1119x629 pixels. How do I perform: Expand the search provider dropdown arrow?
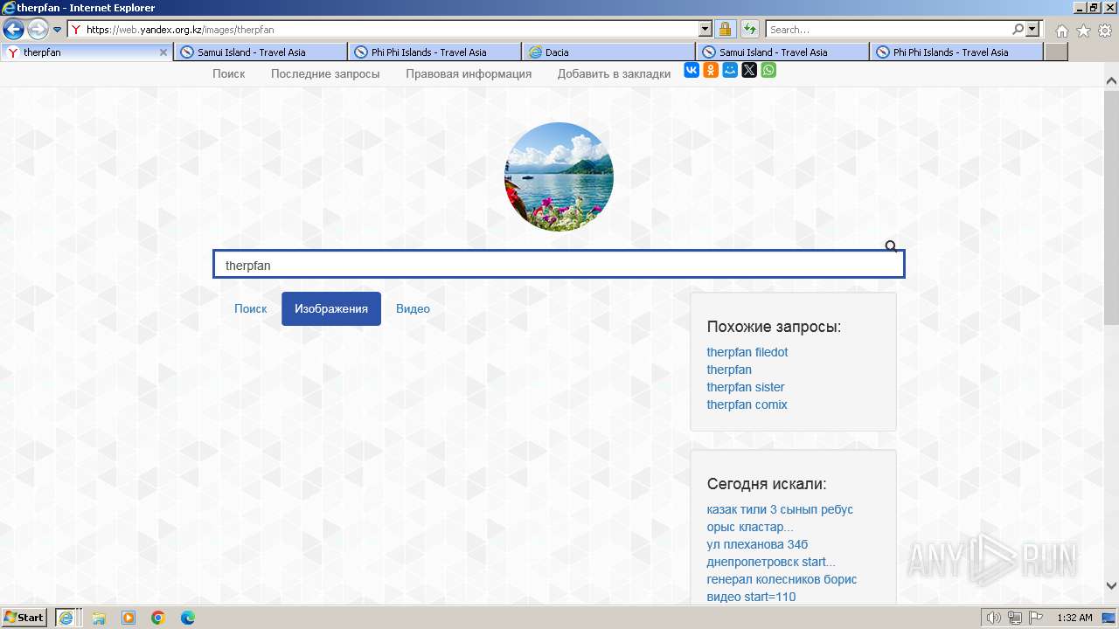tap(1033, 30)
